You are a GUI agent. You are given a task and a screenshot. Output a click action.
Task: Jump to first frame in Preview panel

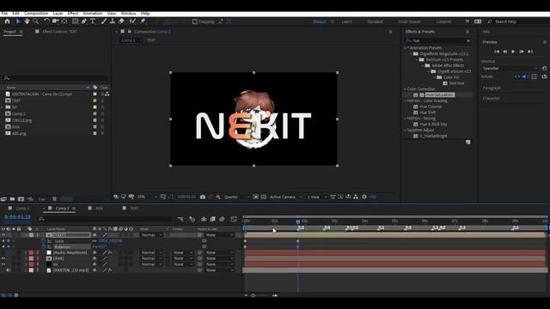tap(497, 51)
